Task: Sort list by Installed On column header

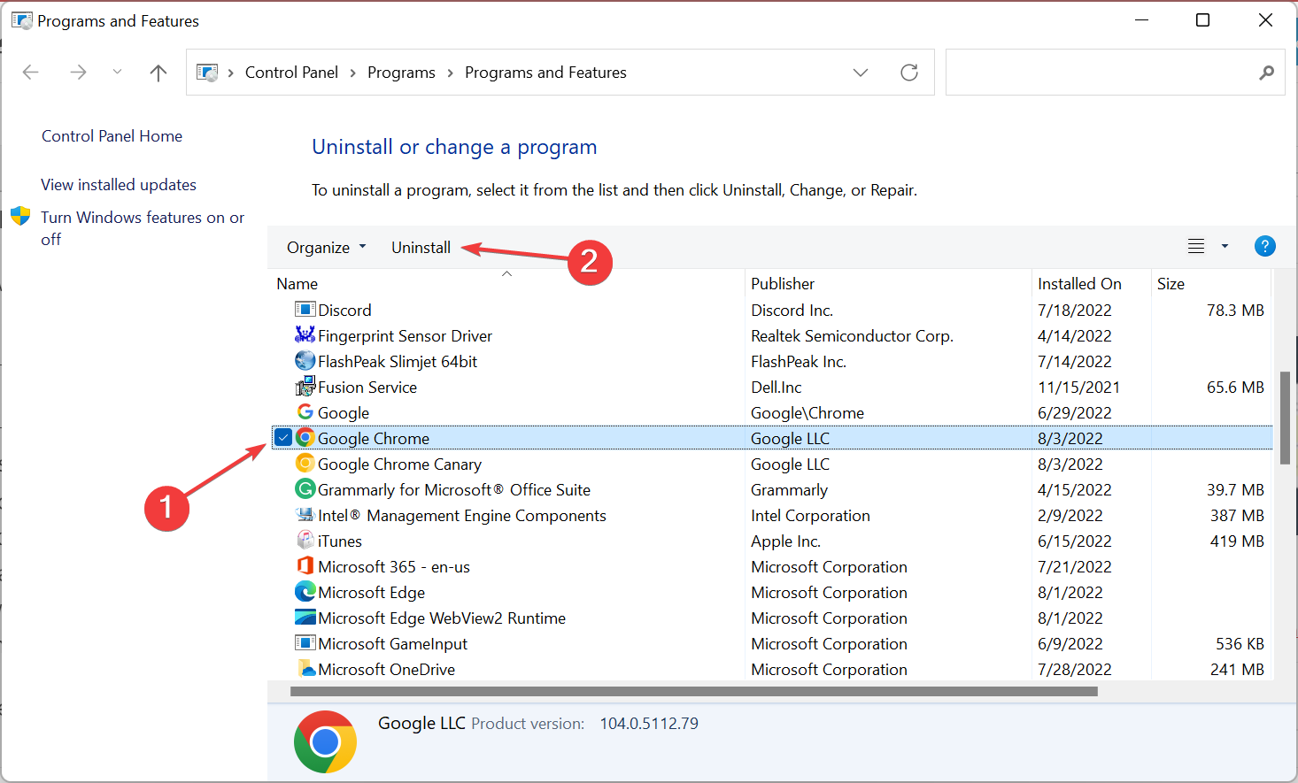Action: tap(1091, 283)
